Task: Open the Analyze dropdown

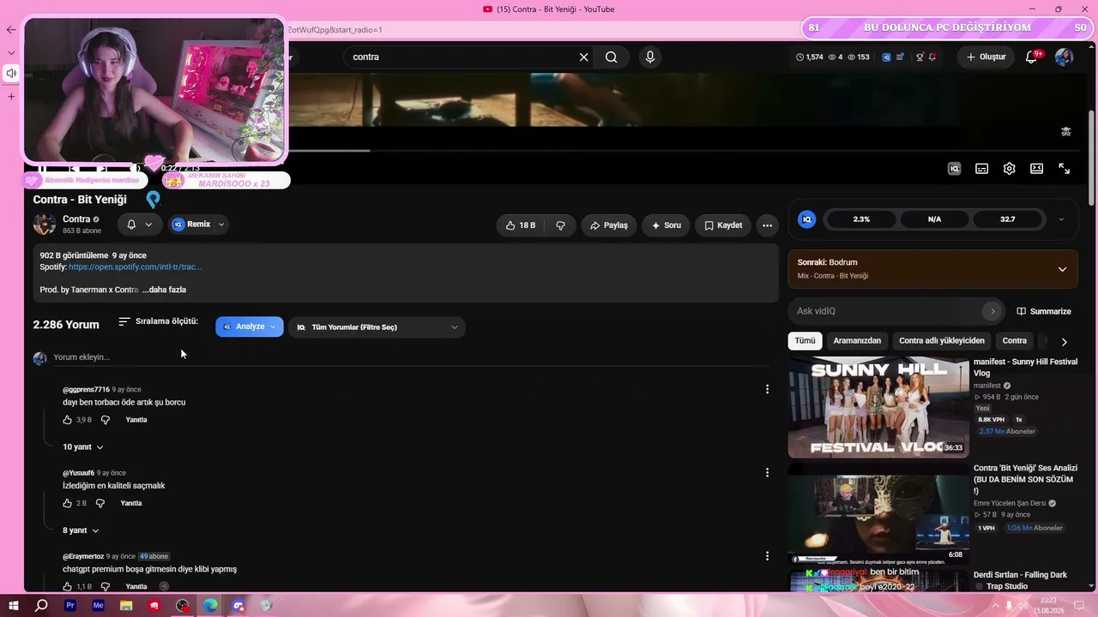Action: pyautogui.click(x=250, y=326)
